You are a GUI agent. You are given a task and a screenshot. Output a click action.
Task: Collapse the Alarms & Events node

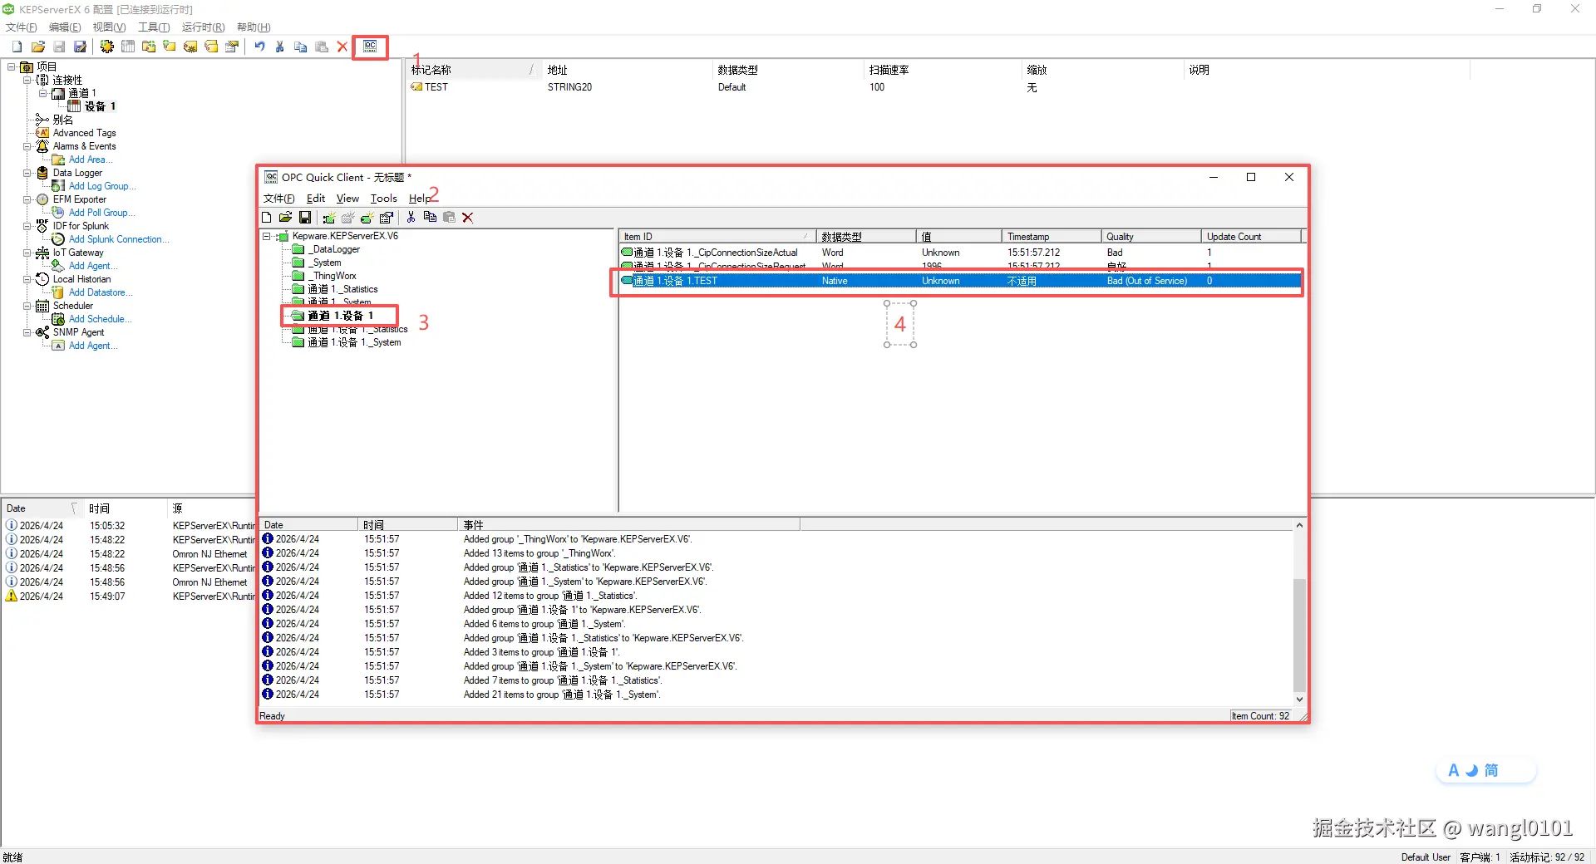(27, 146)
